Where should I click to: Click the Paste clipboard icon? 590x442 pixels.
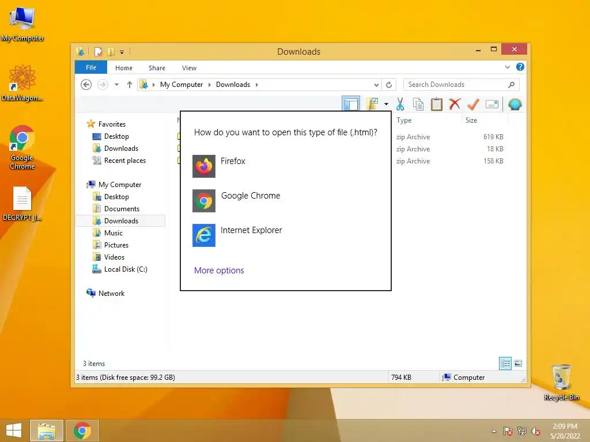click(x=437, y=104)
